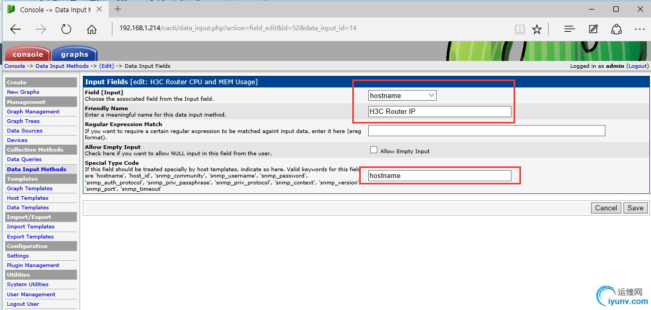Viewport: 651px width, 310px height.
Task: Open the Hub menu icon
Action: click(x=570, y=29)
